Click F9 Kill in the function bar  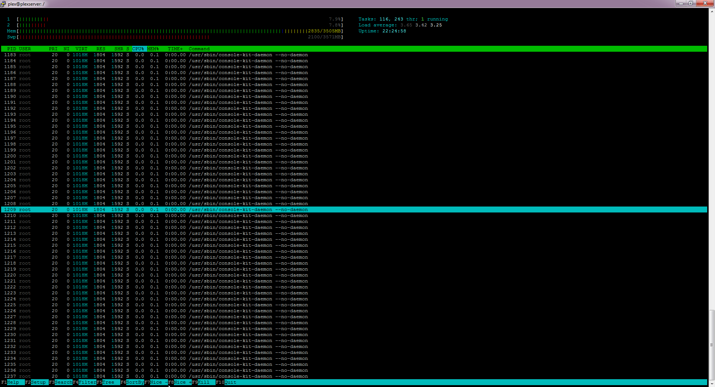204,383
